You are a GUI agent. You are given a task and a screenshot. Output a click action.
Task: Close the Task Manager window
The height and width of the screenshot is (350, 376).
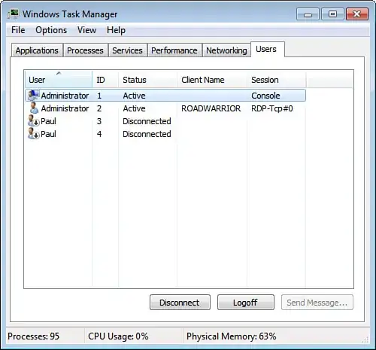click(357, 14)
